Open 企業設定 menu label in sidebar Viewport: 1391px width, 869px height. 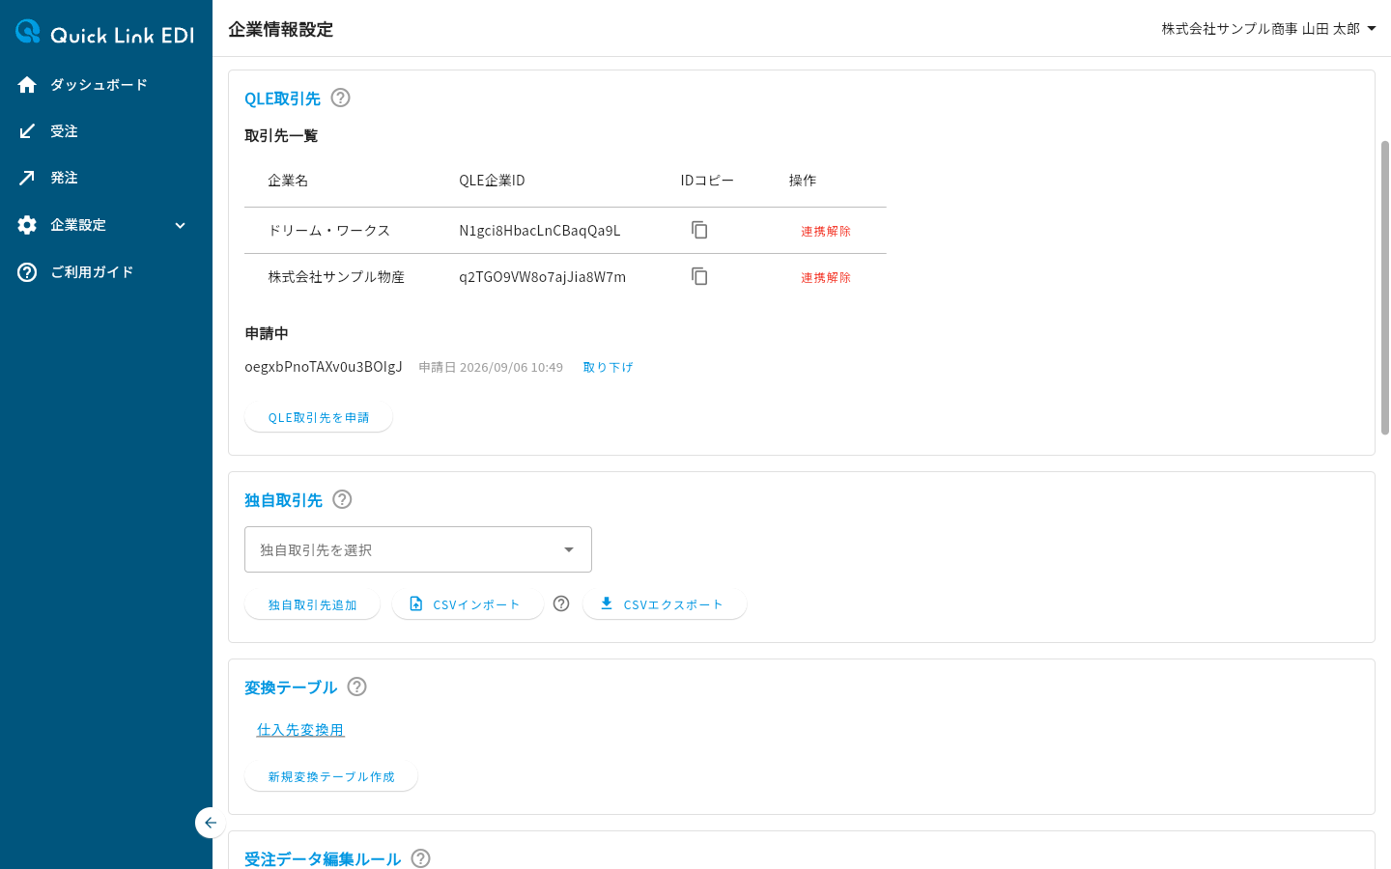(x=78, y=225)
